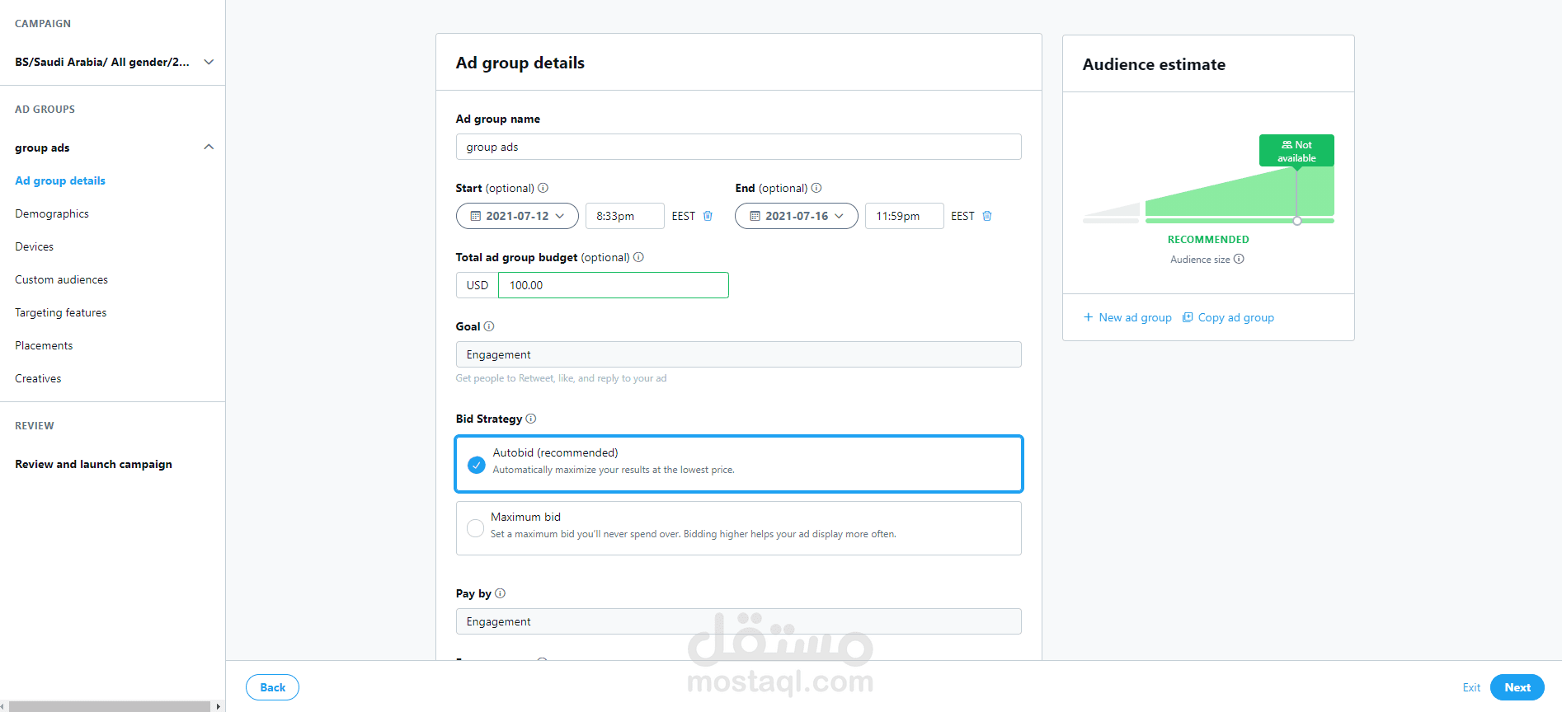This screenshot has height=712, width=1562.
Task: Click the Copy ad group link
Action: (x=1228, y=317)
